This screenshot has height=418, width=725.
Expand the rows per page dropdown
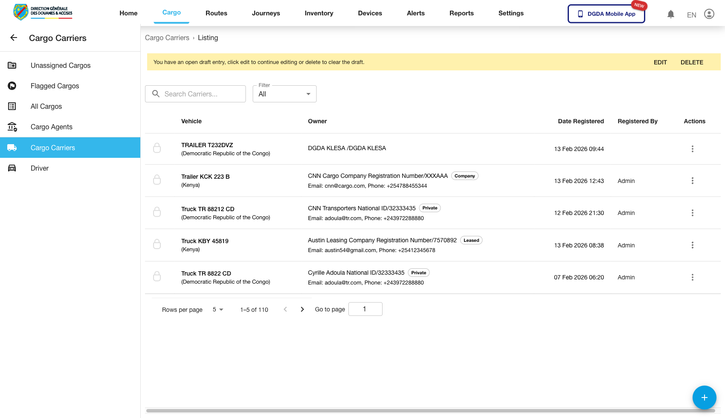[x=218, y=310]
